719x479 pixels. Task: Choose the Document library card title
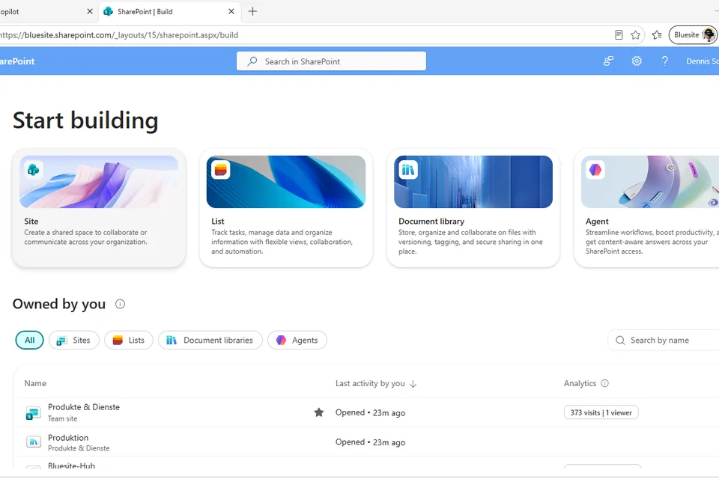point(431,222)
